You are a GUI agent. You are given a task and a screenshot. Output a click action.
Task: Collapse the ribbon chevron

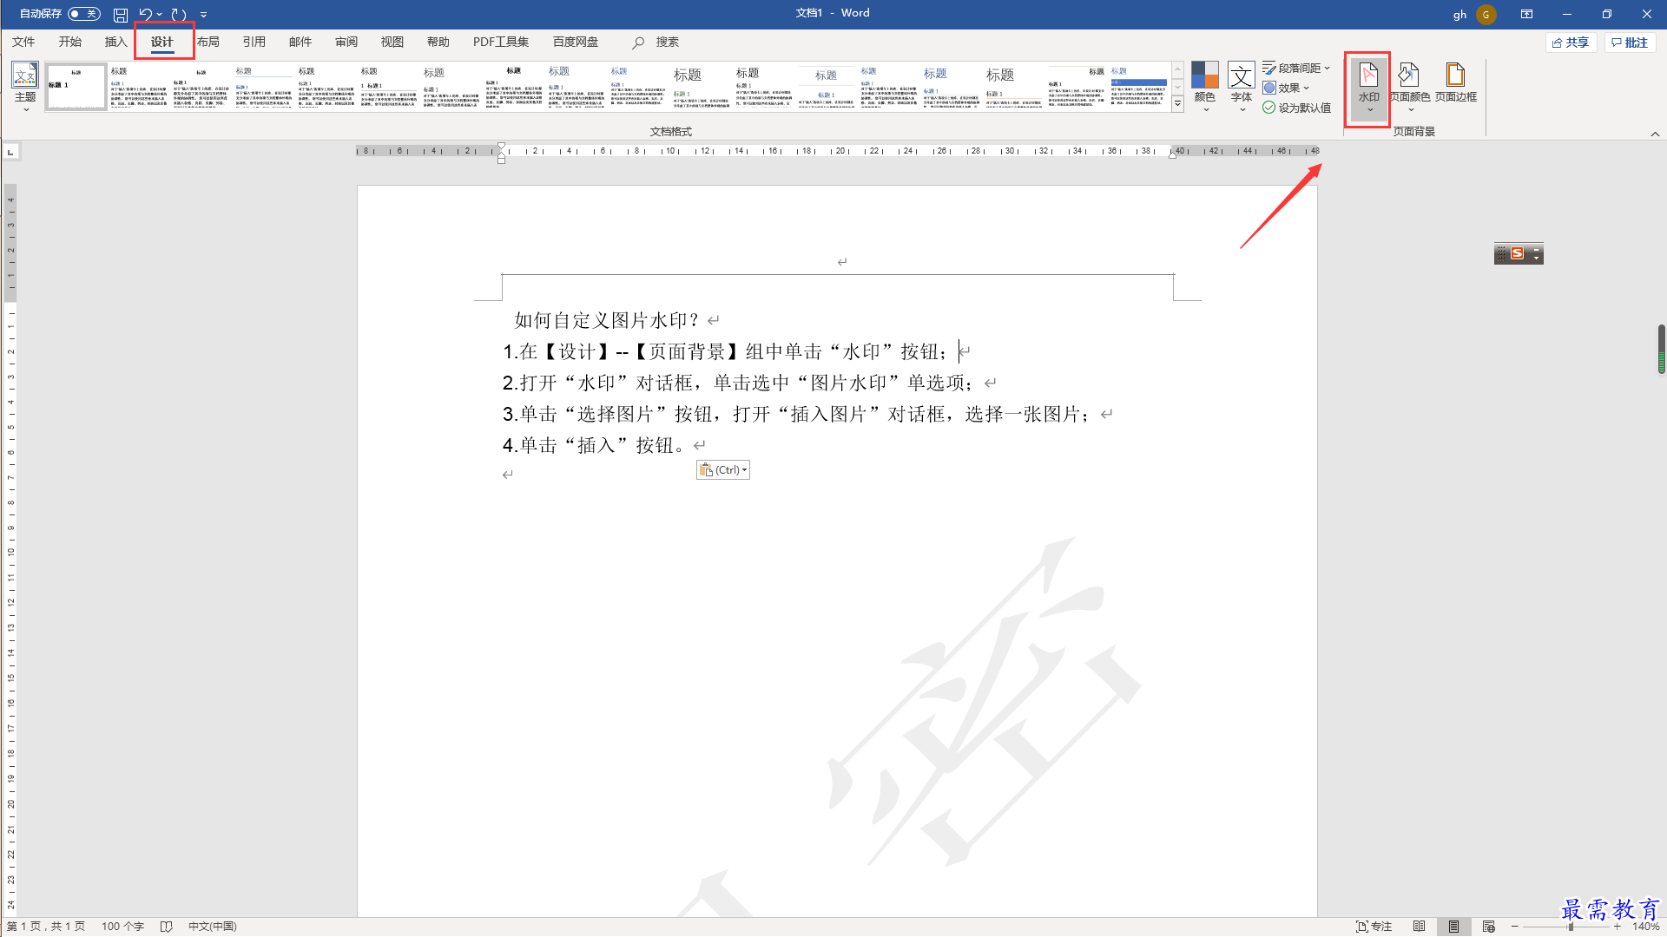[x=1655, y=134]
